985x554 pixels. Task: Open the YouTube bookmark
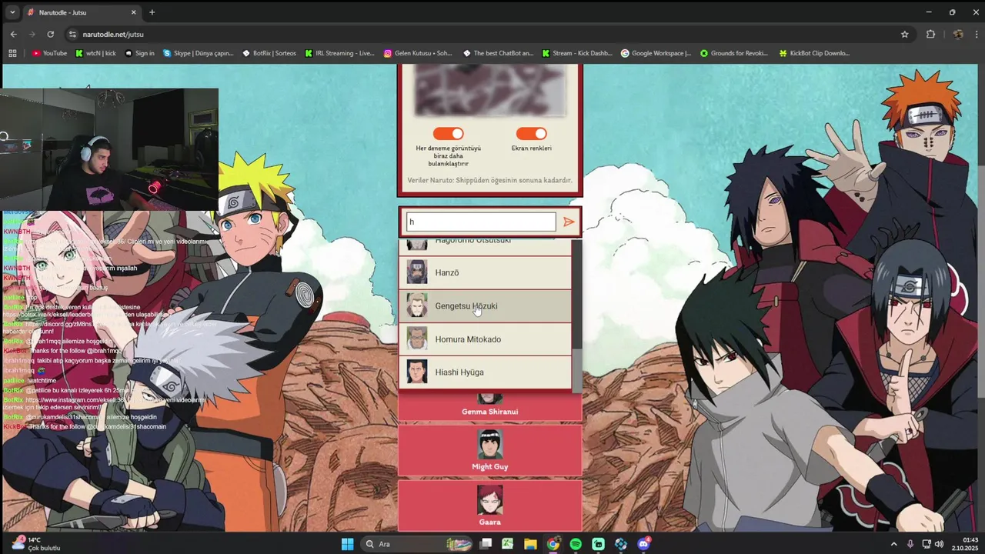click(49, 53)
